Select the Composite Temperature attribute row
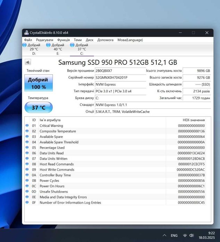This screenshot has width=220, height=242. click(x=116, y=131)
